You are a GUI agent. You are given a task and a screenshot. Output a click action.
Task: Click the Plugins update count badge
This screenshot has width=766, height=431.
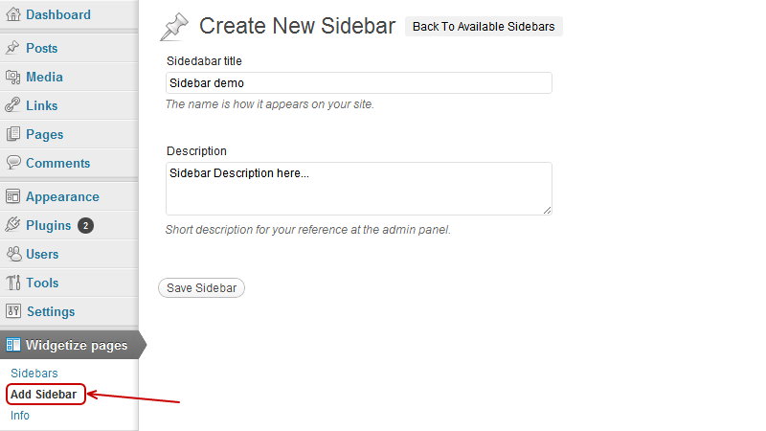point(85,225)
